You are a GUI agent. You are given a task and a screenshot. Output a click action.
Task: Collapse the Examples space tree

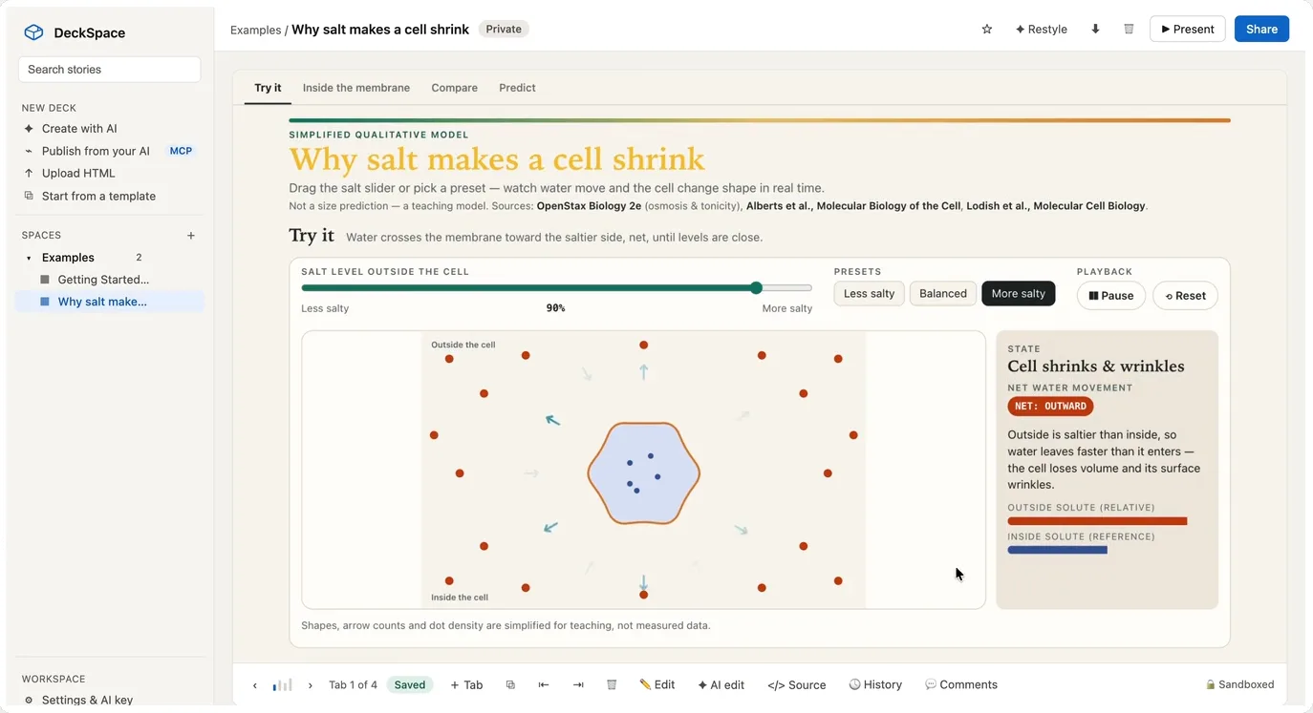click(x=29, y=258)
